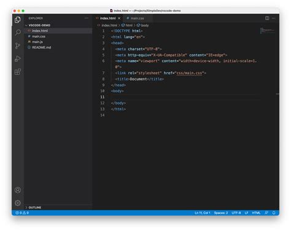Click the LF end-of-line selector
Viewport: 291px width, 231px height.
tap(246, 213)
